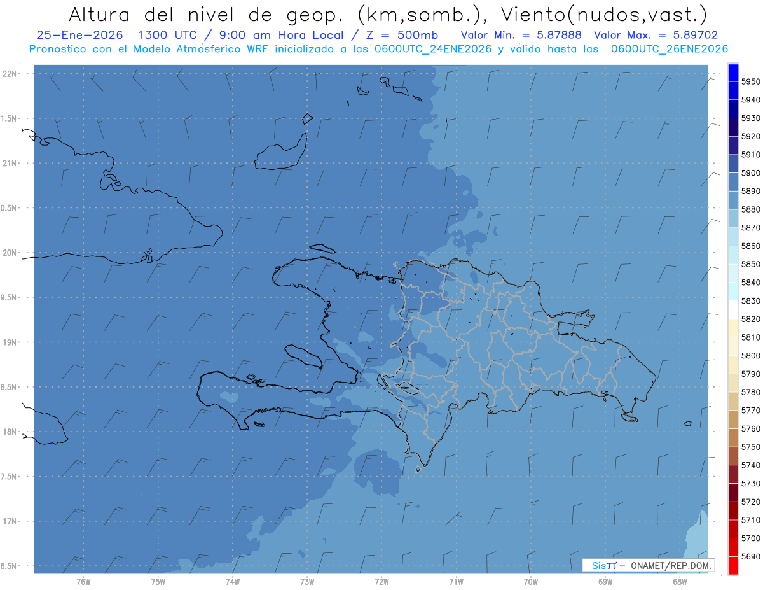Click the '69W' longitude label

(605, 581)
